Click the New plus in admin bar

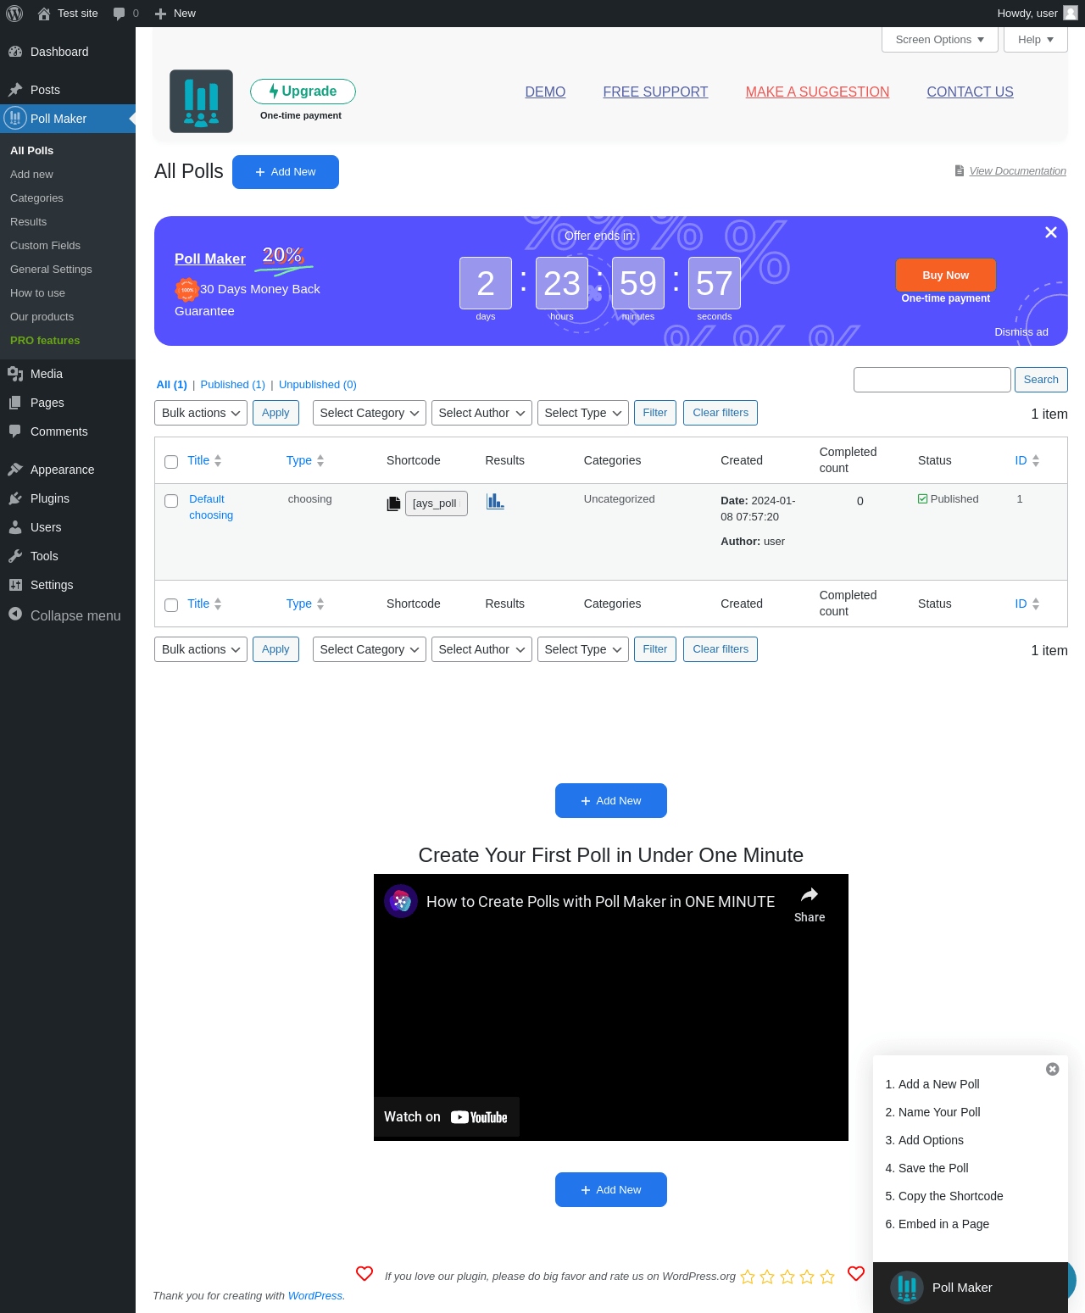click(175, 14)
